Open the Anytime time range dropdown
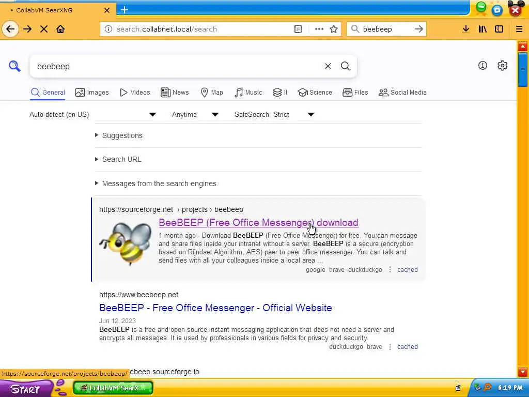Viewport: 529px width, 397px height. click(195, 114)
